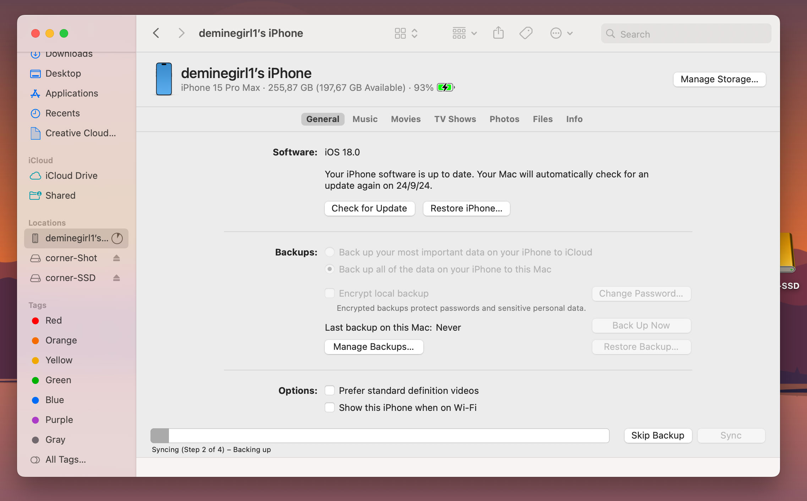Switch to the Music tab

(365, 119)
